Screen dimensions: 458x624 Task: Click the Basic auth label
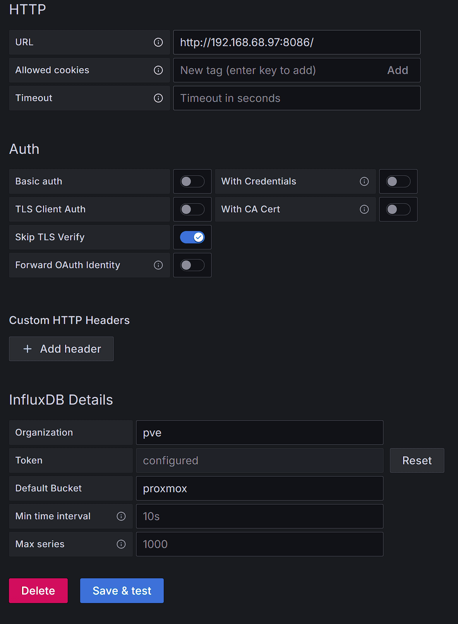pyautogui.click(x=39, y=181)
